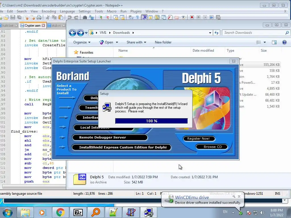Click the Save Recorded Macro icon
The image size is (291, 218).
[218, 17]
